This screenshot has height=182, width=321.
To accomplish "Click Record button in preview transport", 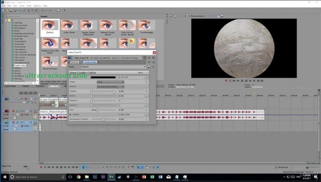I will 226,81.
